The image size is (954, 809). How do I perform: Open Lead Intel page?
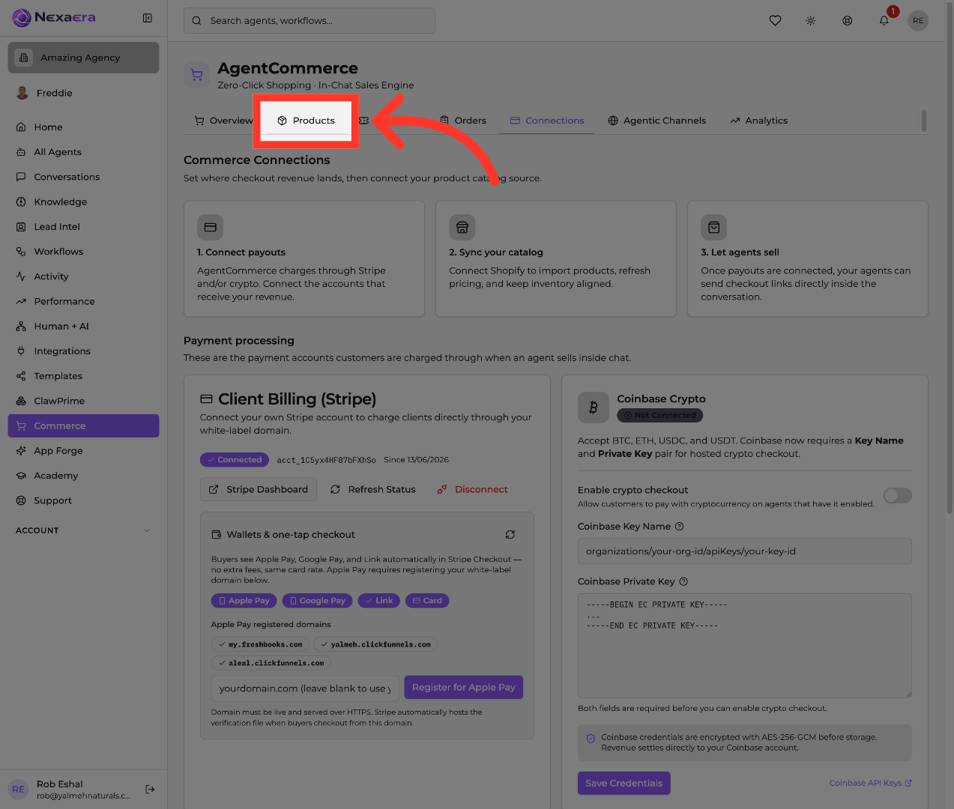click(x=83, y=227)
